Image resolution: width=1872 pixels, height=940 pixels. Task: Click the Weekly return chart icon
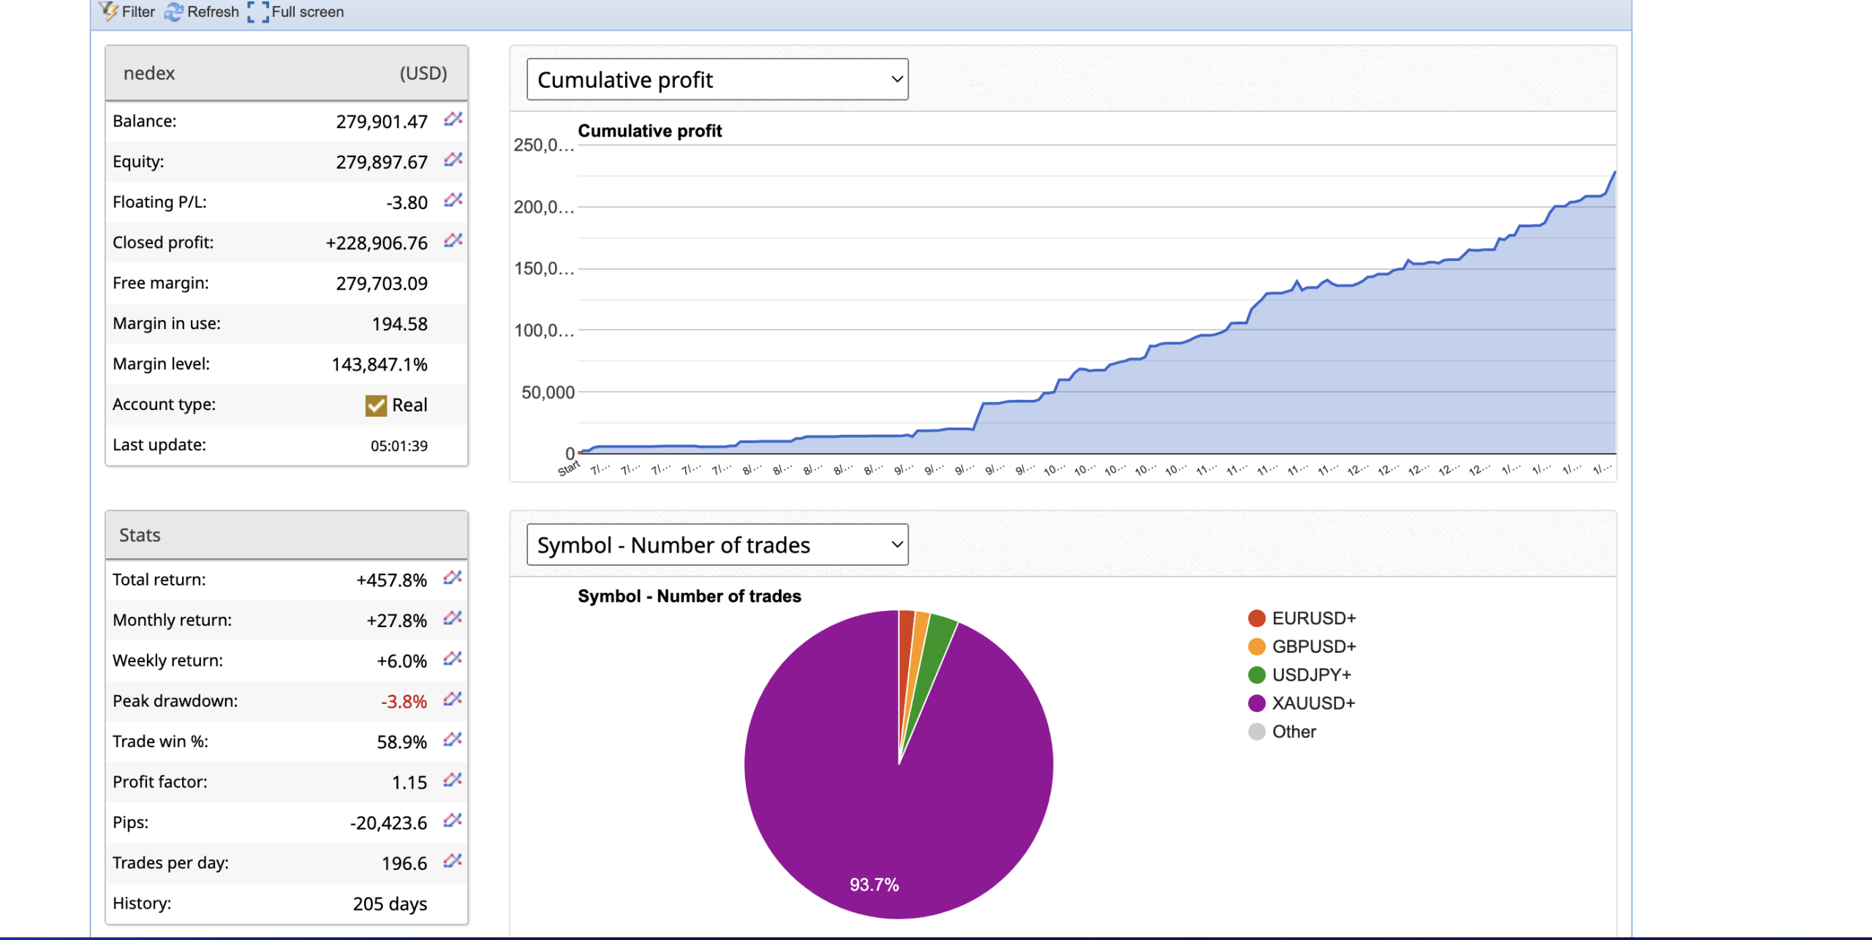pos(452,659)
